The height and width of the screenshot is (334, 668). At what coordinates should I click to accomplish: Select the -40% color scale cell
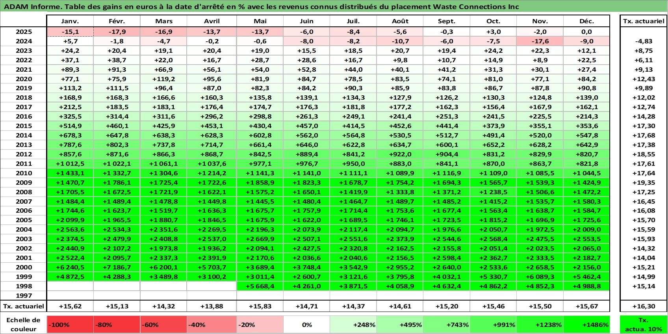[x=212, y=325]
